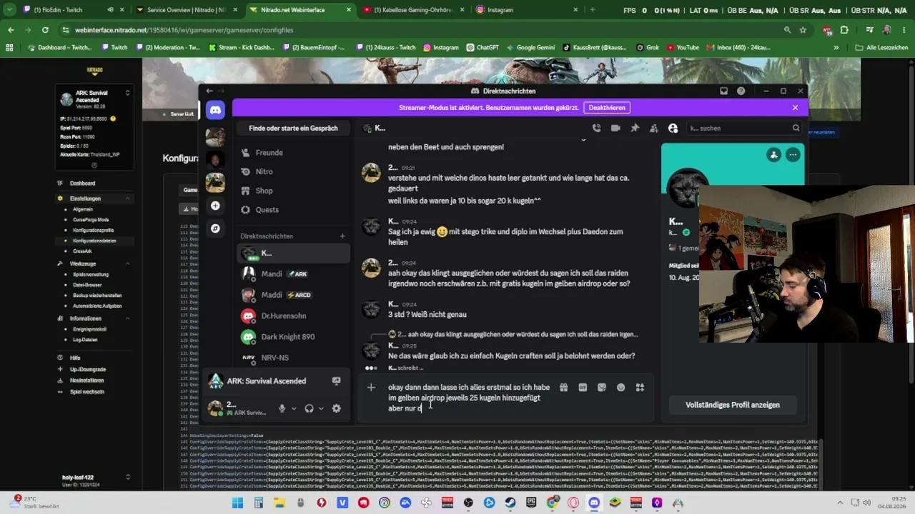Open the ChatGPT bookmark

tap(483, 48)
